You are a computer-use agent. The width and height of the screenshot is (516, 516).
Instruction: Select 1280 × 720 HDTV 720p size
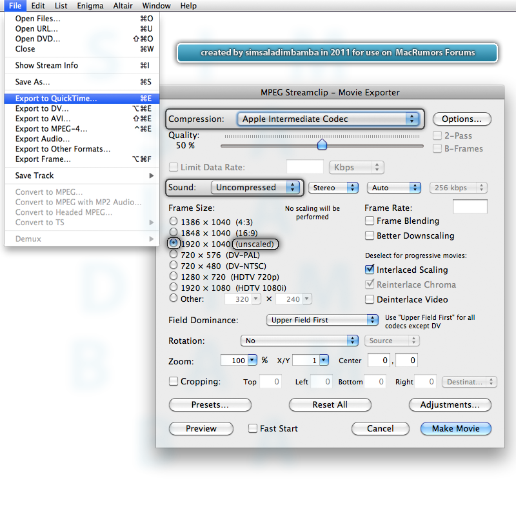(x=174, y=276)
